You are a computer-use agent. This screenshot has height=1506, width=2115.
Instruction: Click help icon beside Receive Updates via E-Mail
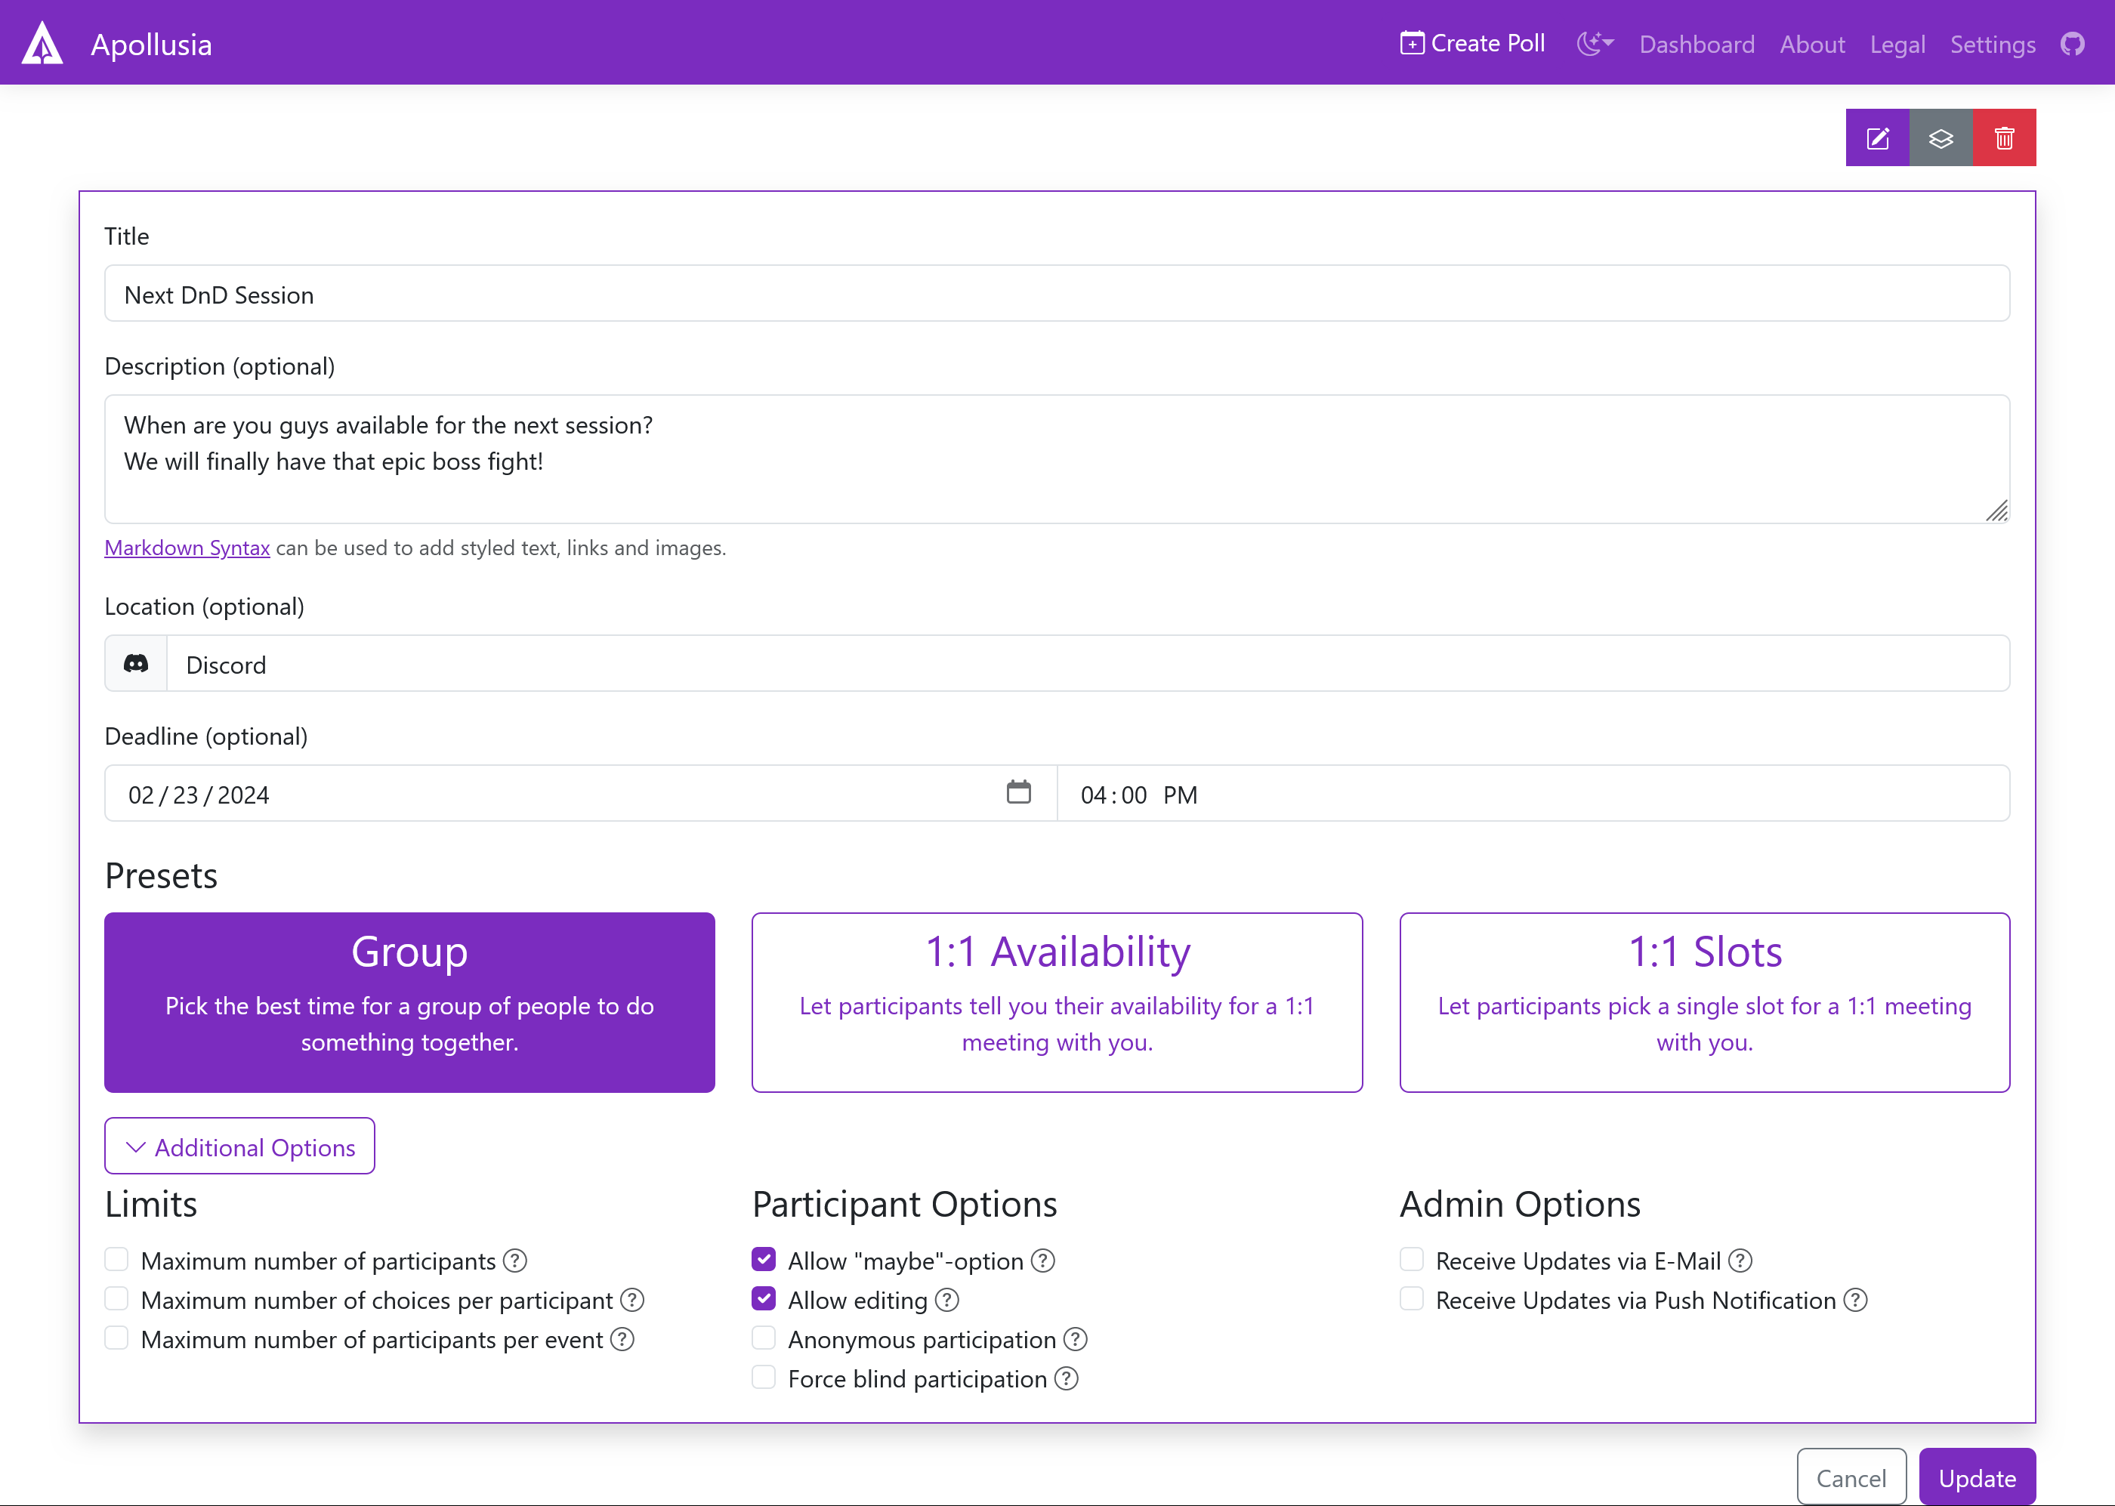pos(1740,1261)
